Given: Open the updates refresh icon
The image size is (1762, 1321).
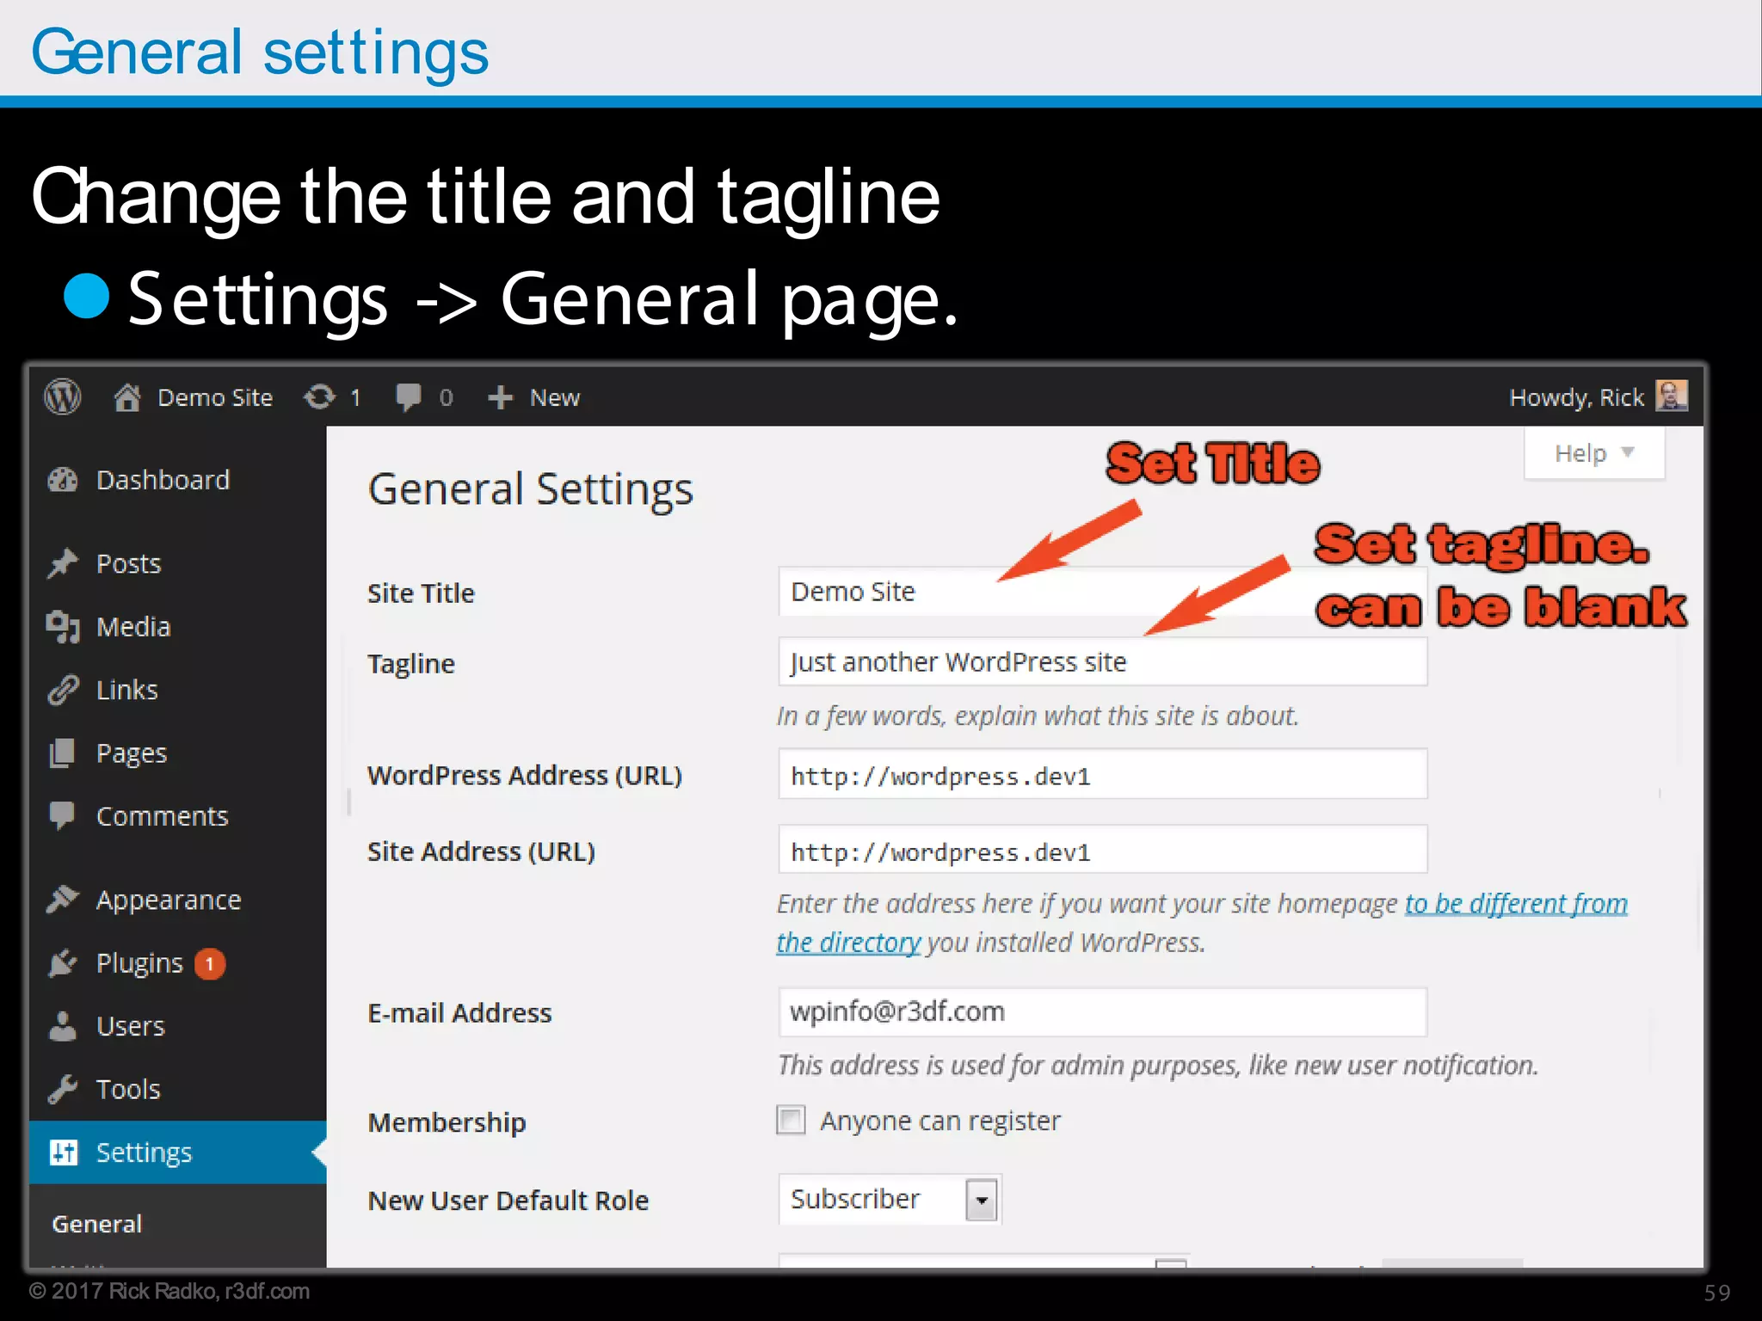Looking at the screenshot, I should coord(319,397).
